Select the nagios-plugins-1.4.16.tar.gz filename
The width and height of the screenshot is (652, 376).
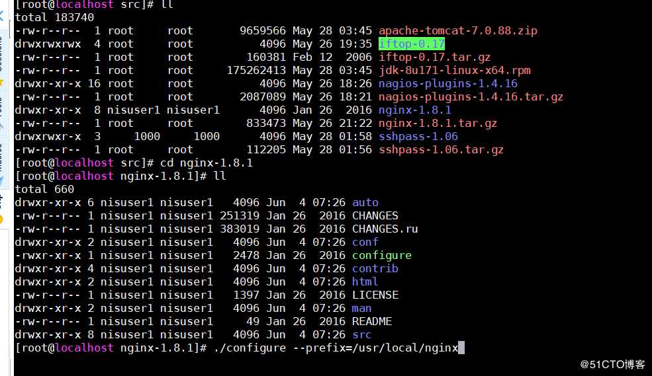point(471,97)
